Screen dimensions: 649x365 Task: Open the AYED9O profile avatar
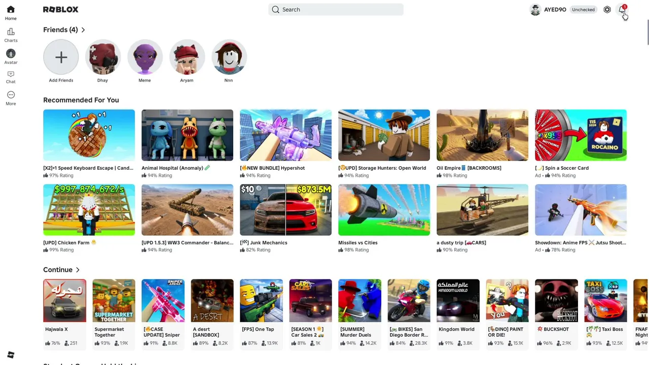(x=535, y=10)
